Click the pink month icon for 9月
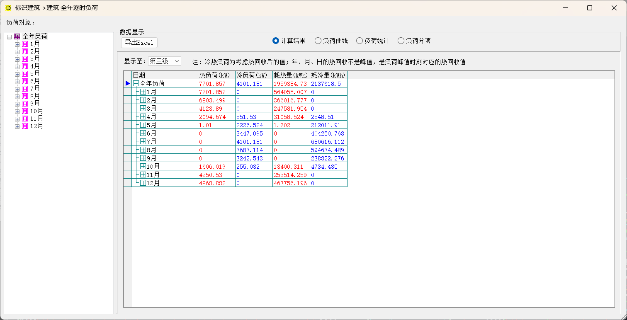 pos(25,104)
